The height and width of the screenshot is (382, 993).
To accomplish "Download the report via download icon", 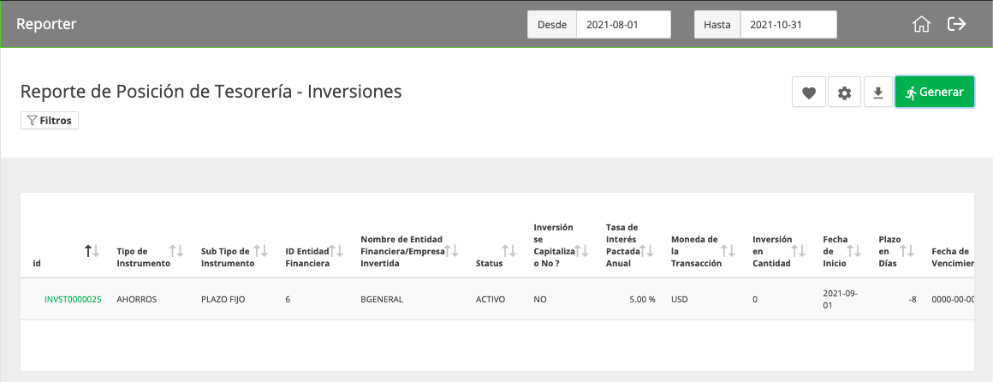I will tap(877, 93).
